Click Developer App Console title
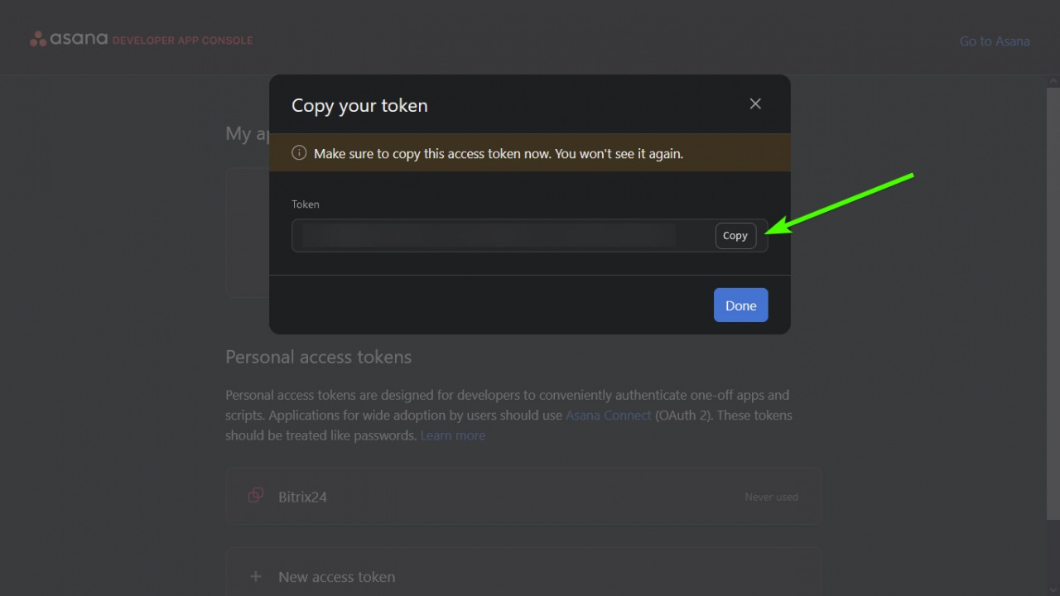1060x596 pixels. (x=182, y=40)
